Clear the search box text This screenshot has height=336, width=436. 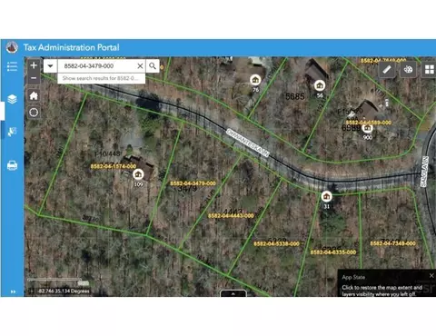coord(140,65)
